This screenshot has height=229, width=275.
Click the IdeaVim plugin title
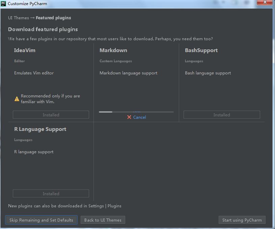pyautogui.click(x=25, y=50)
